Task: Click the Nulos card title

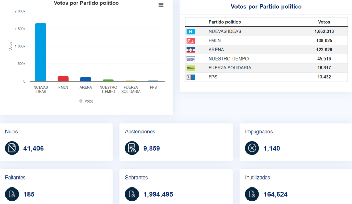Action: tap(11, 132)
